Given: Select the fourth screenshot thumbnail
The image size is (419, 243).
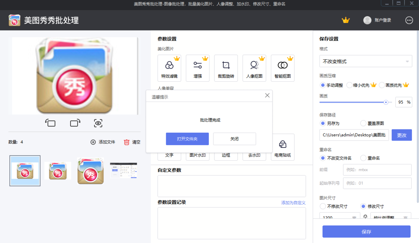Looking at the screenshot, I should pyautogui.click(x=124, y=171).
